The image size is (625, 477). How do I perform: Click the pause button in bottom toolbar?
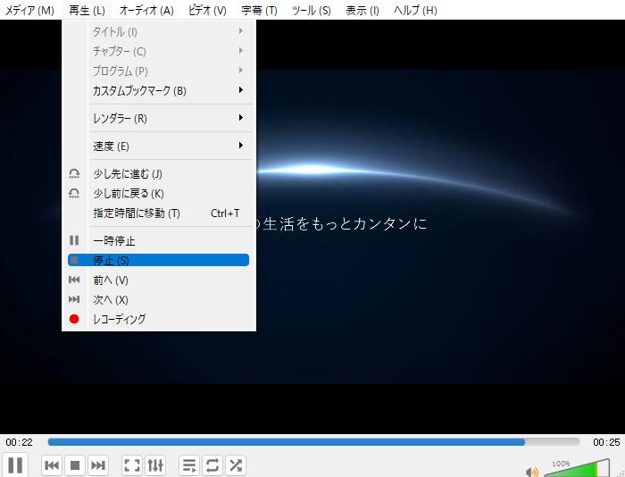pyautogui.click(x=15, y=465)
